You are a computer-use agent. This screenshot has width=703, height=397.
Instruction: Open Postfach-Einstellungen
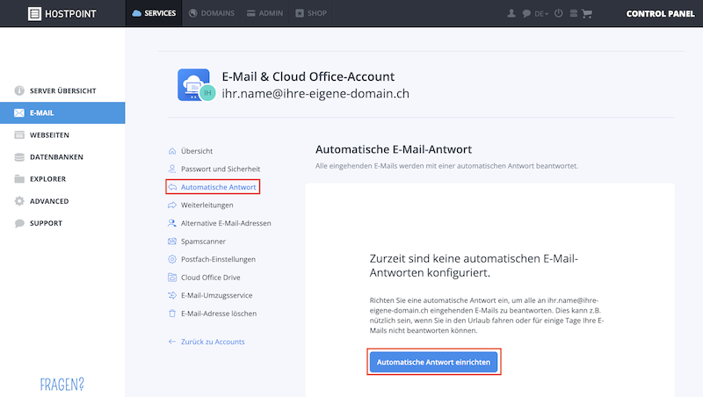(218, 259)
